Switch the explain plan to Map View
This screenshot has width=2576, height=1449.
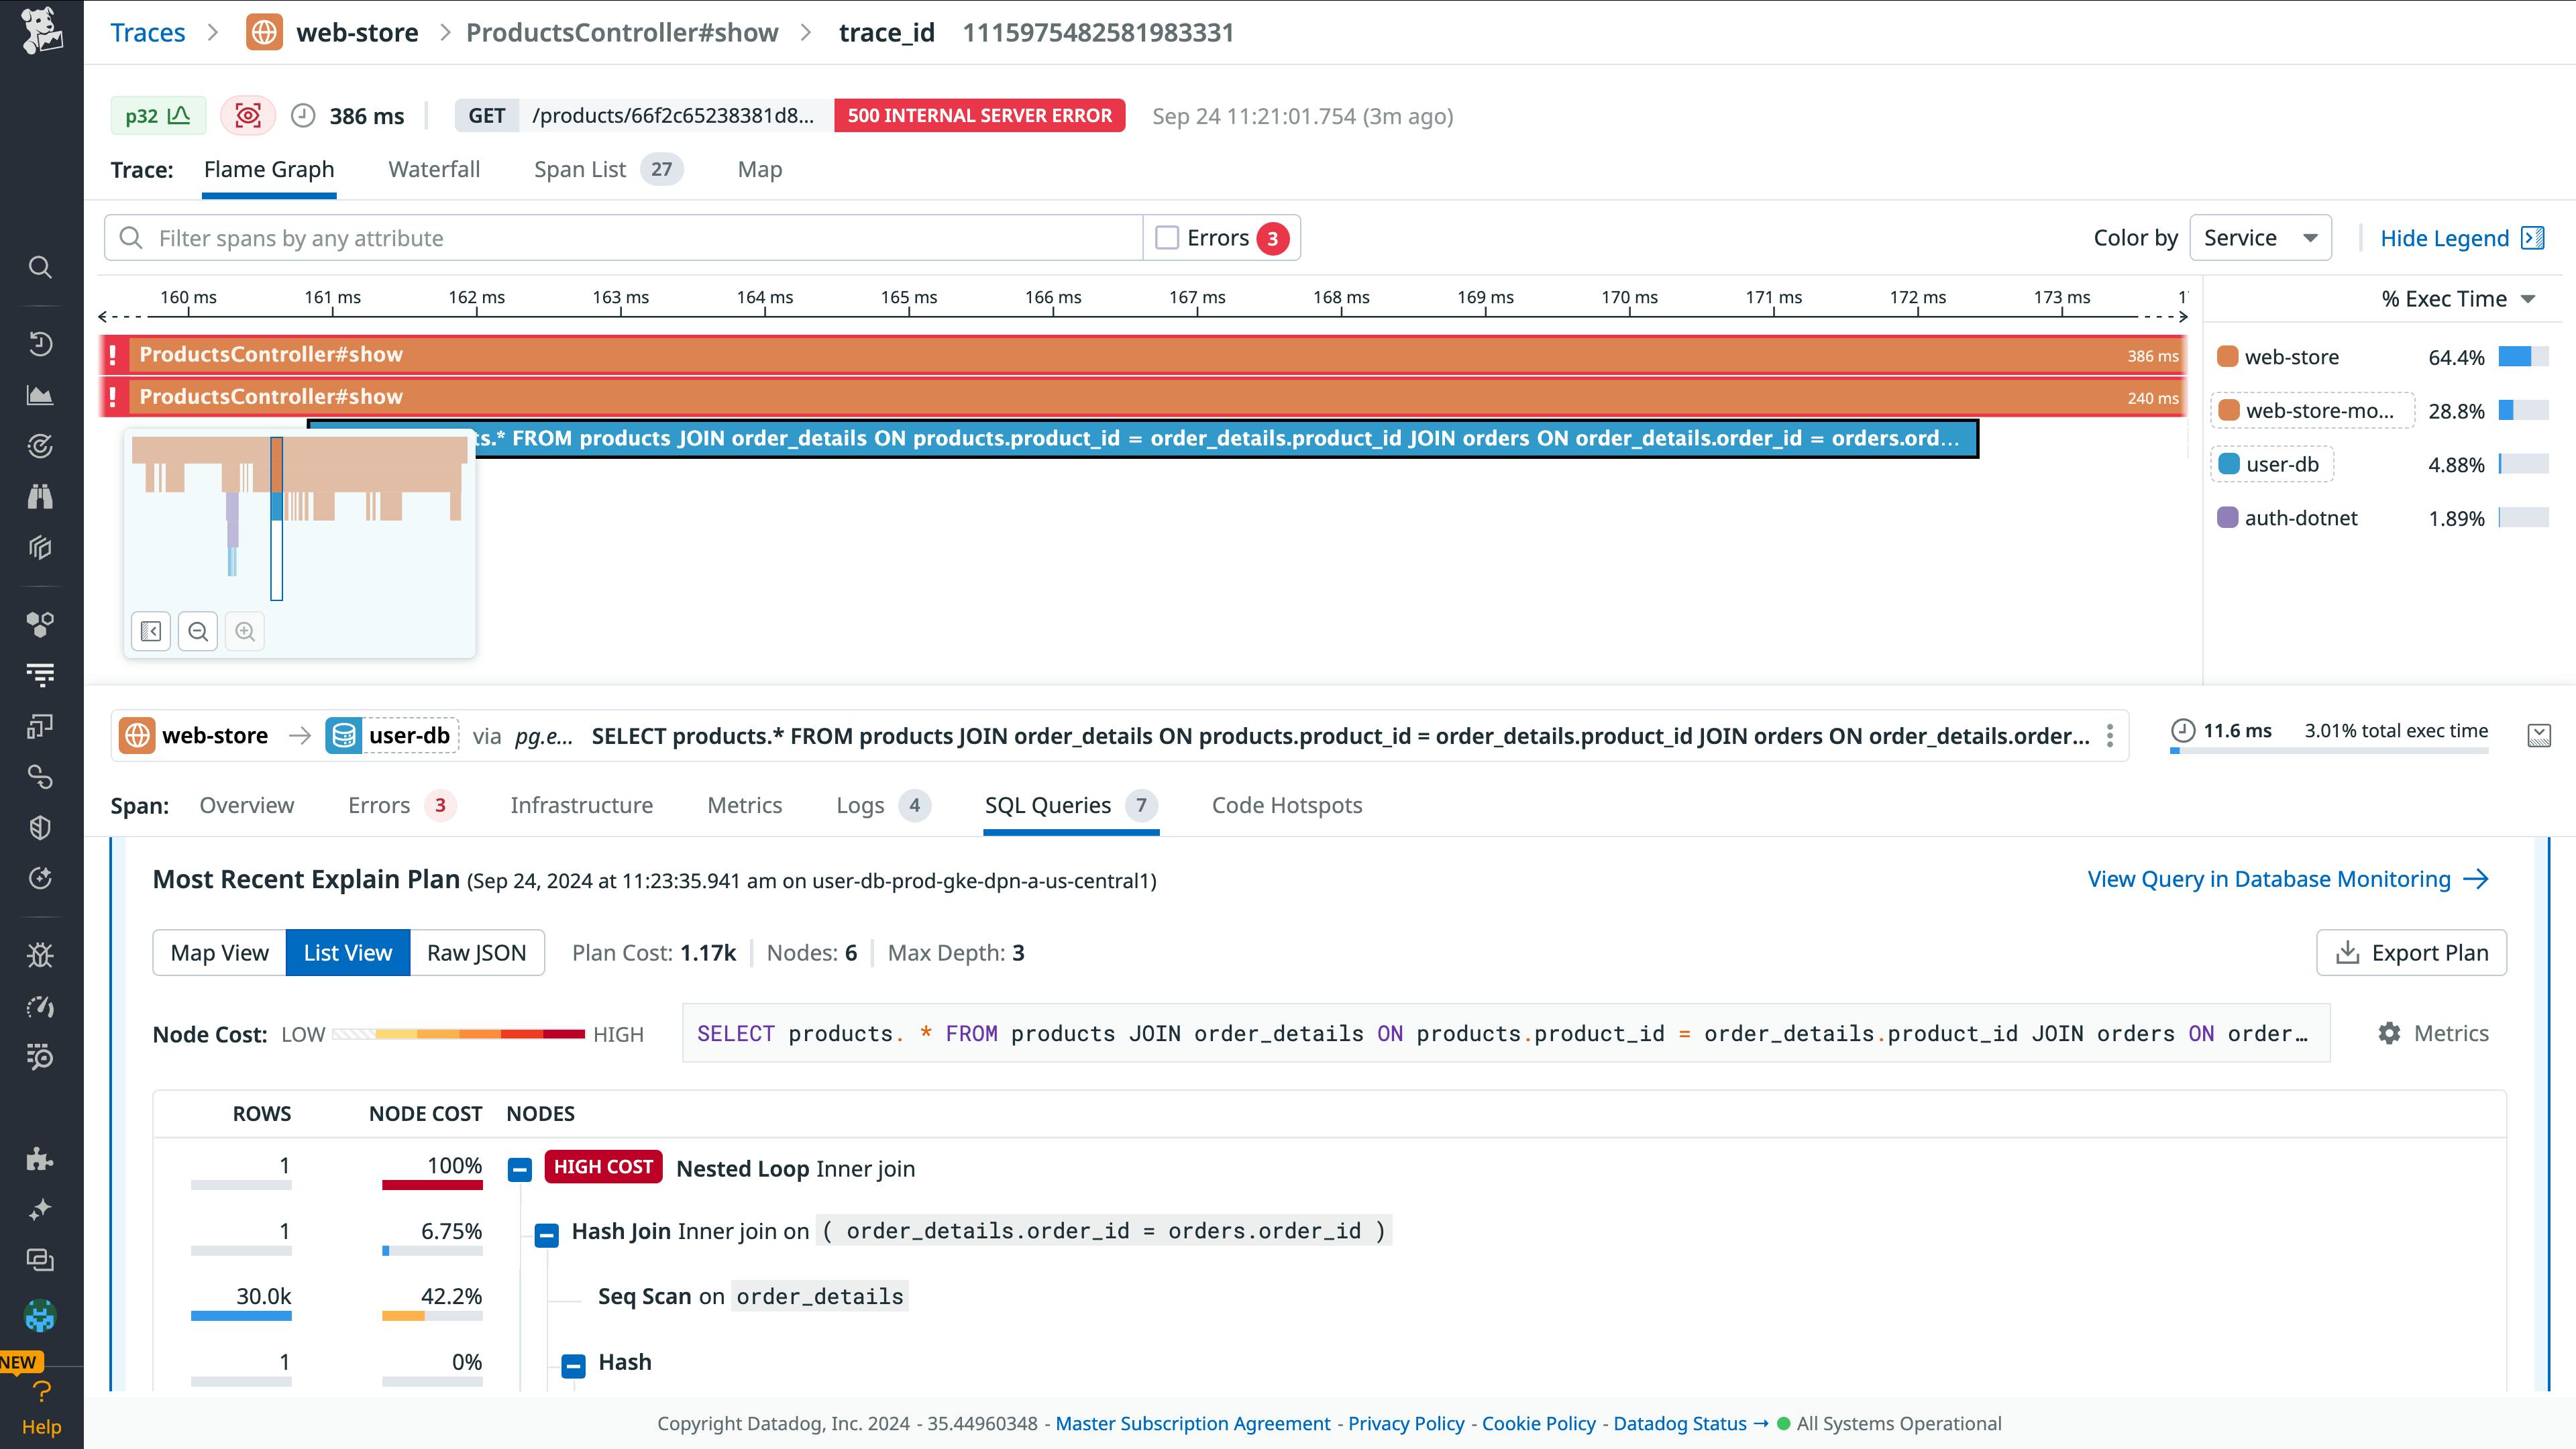(219, 952)
